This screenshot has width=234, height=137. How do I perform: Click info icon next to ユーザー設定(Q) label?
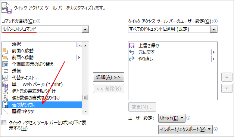pyautogui.click(x=215, y=21)
